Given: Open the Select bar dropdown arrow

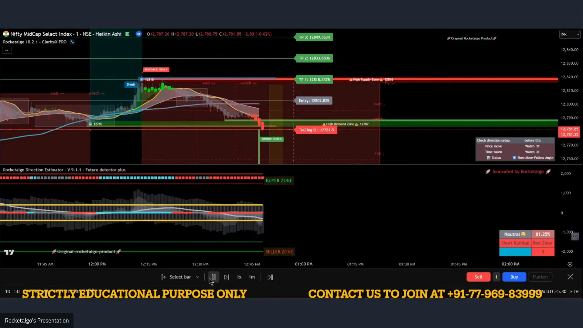Looking at the screenshot, I should [x=198, y=277].
